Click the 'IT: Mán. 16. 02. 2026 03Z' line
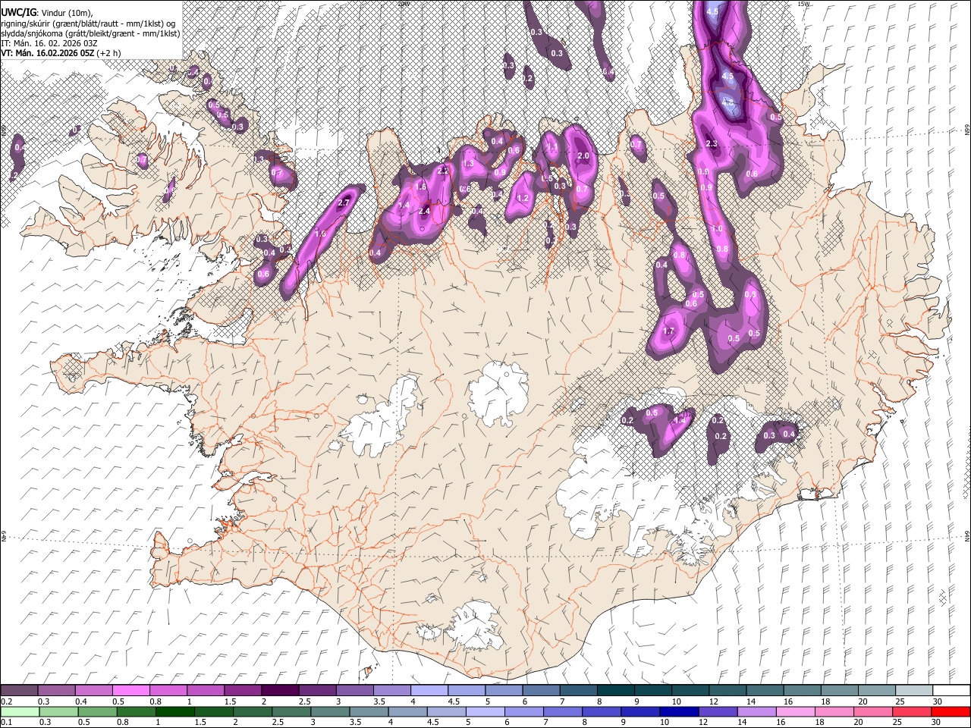The height and width of the screenshot is (728, 971). (49, 43)
